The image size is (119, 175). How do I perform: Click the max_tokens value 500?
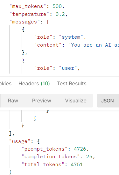click(x=57, y=6)
